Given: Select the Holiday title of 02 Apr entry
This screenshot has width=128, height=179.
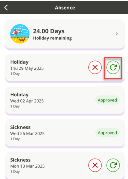Looking at the screenshot, I should coord(19,95).
